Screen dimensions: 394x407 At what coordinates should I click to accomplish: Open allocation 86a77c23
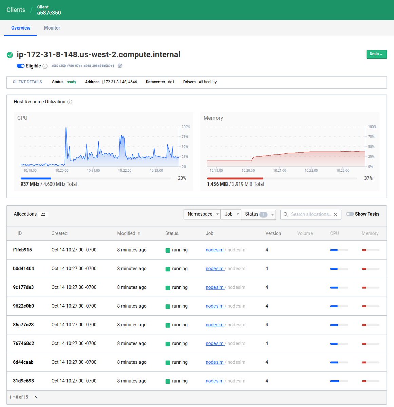pyautogui.click(x=23, y=325)
